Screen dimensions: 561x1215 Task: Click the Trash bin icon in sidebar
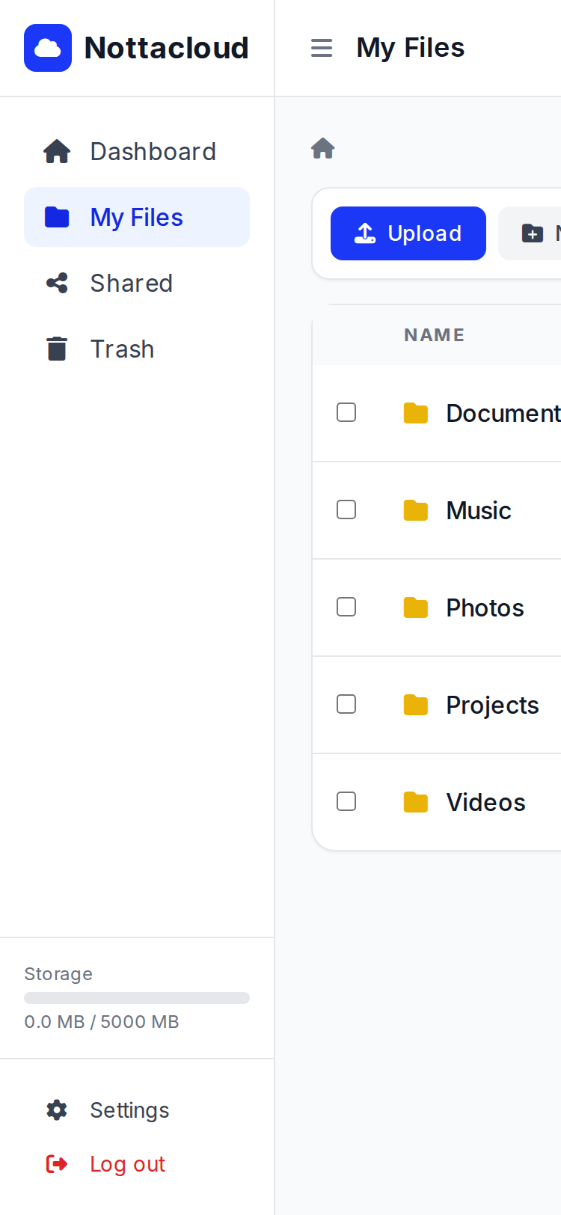[57, 349]
